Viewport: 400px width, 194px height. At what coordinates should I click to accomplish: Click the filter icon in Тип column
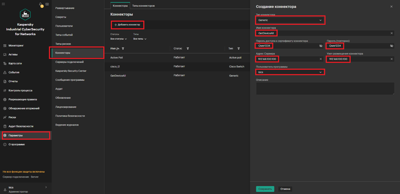(238, 48)
